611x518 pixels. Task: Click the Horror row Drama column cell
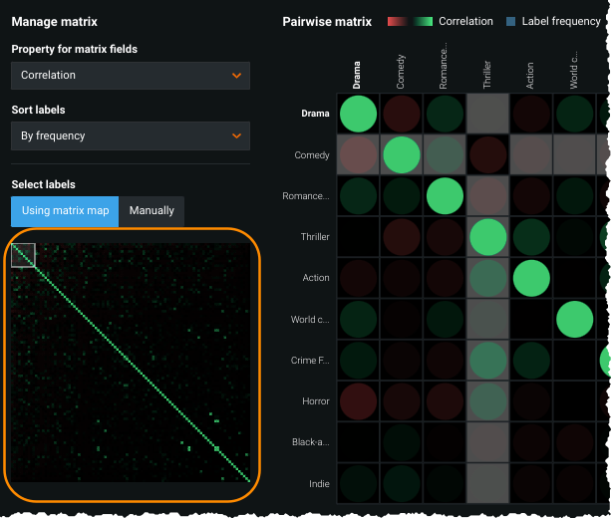358,400
